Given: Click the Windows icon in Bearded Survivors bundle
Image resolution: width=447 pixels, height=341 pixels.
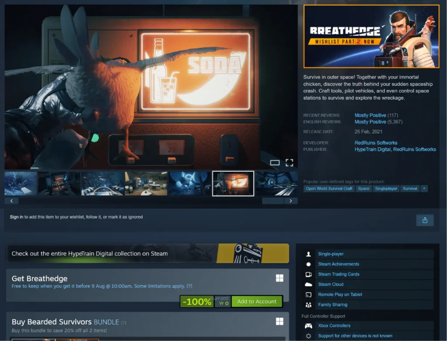Looking at the screenshot, I should pyautogui.click(x=280, y=321).
